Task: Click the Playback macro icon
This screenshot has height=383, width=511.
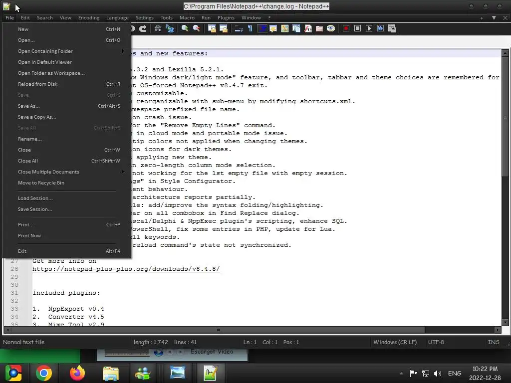Action: 369,28
